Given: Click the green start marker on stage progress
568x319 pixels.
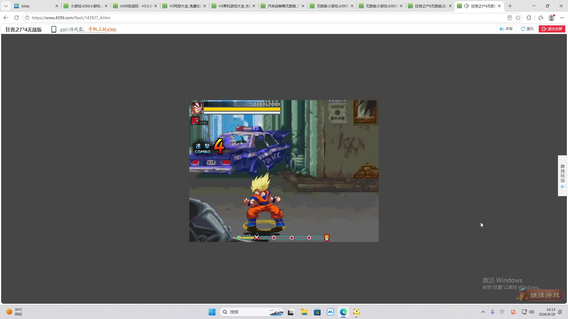Looking at the screenshot, I should [x=239, y=238].
